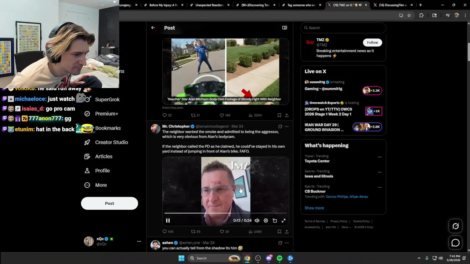Share the TMZ post with 330K views
This screenshot has width=470, height=264.
pos(287,115)
